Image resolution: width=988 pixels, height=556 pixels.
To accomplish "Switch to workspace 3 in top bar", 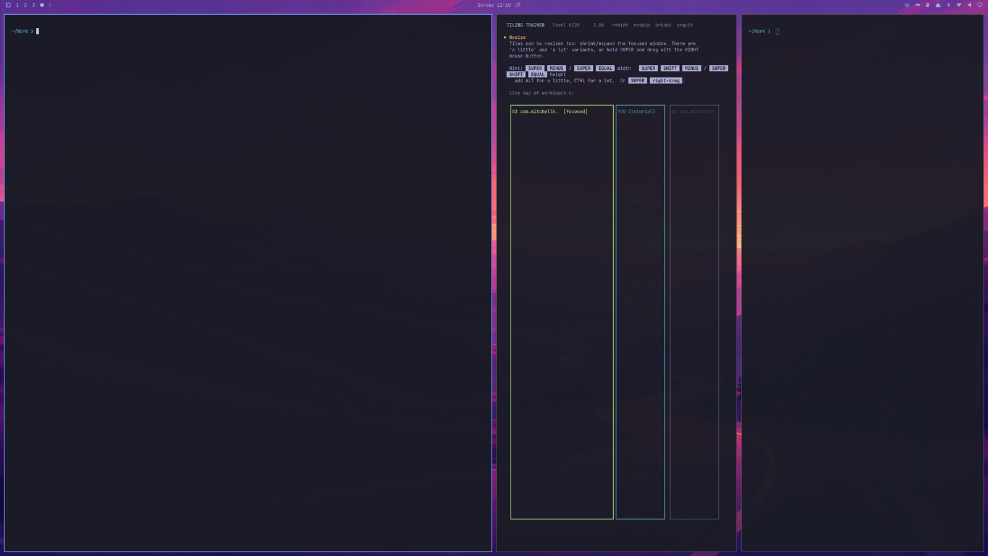I will [x=33, y=5].
